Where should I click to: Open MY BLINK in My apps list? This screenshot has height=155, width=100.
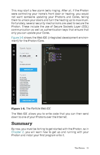[23, 78]
